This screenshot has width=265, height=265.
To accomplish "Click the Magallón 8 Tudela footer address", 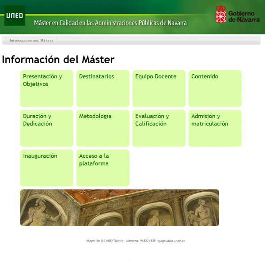I will (112, 241).
